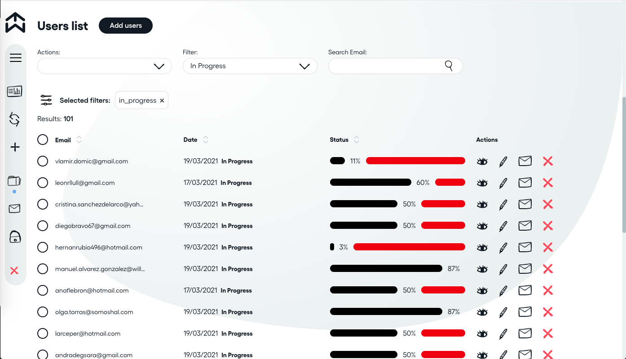Edit user anaflebron@hotmail.com with pencil
The width and height of the screenshot is (626, 359).
[503, 291]
